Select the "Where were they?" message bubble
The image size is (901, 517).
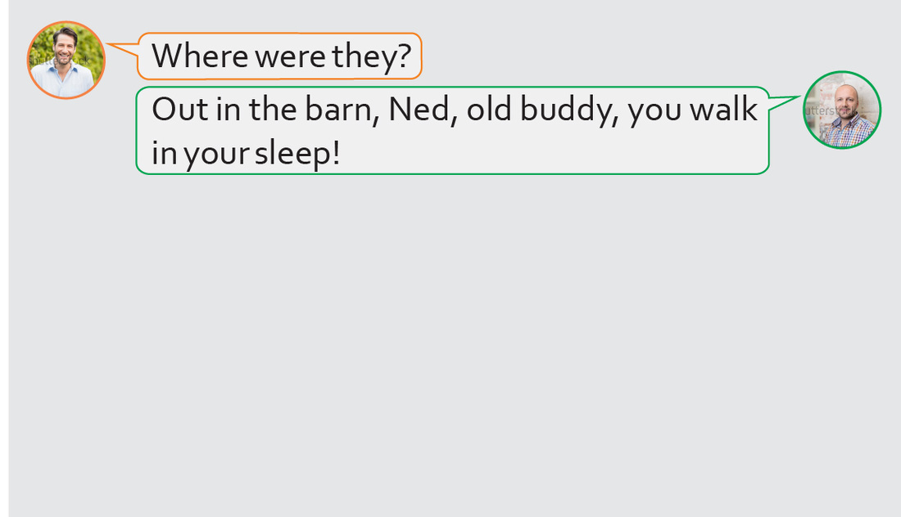[279, 56]
